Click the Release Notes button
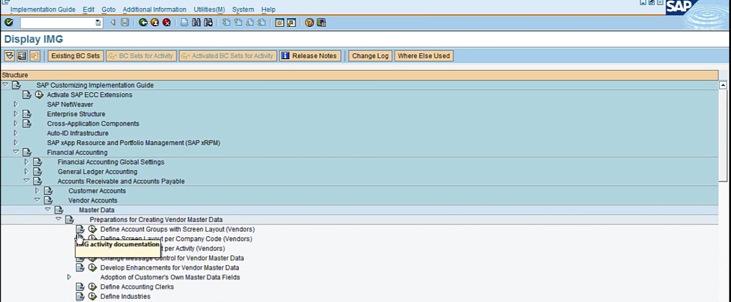731x302 pixels. click(x=310, y=56)
